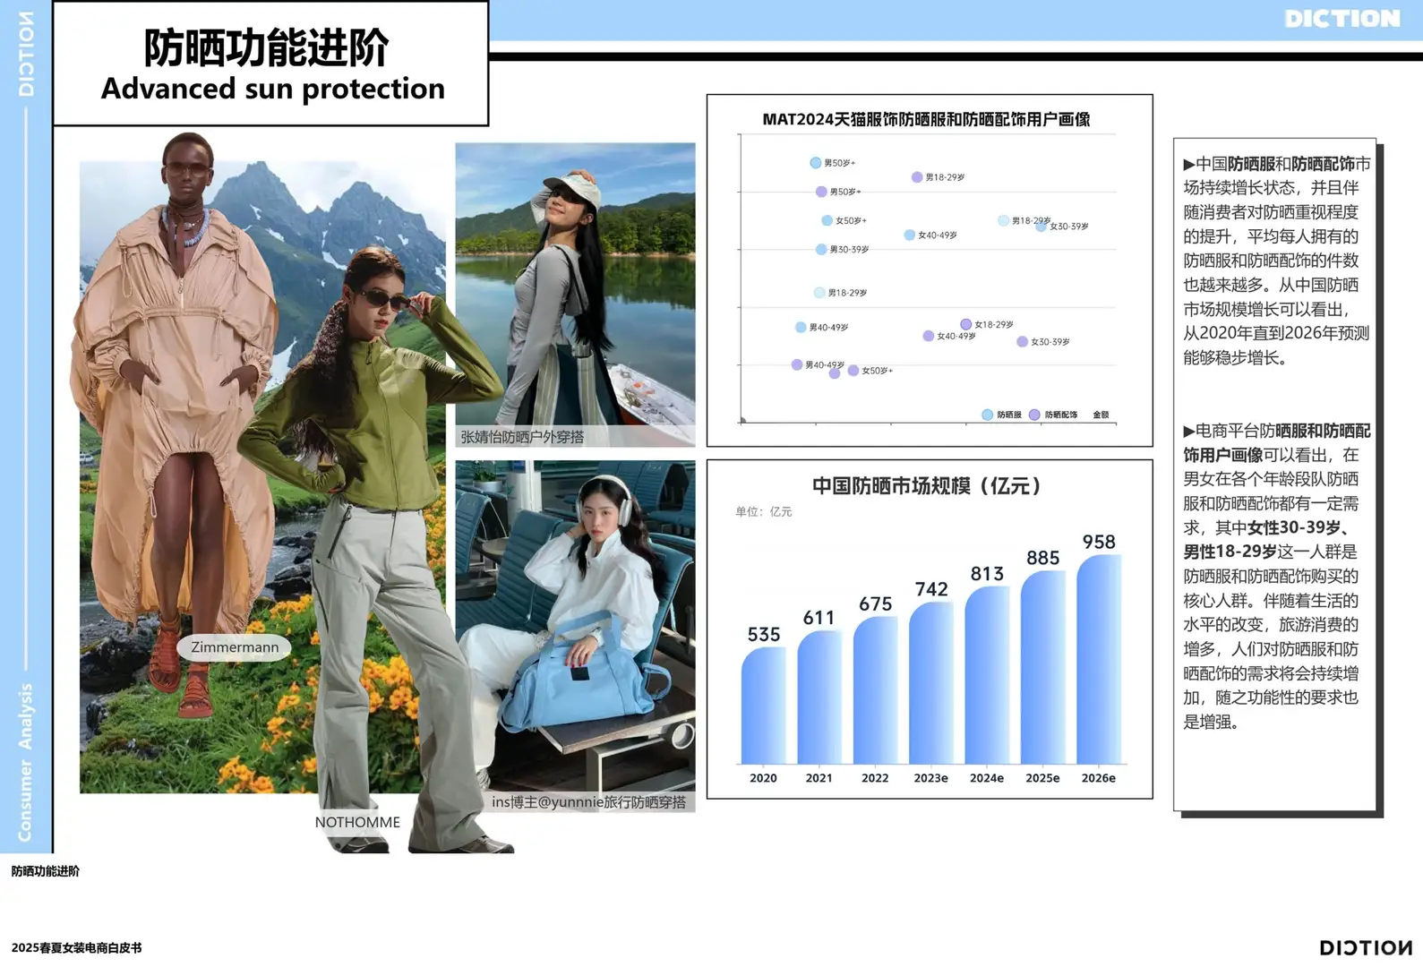Click the 2025春夏女装电商白皮书 footer text

(76, 948)
